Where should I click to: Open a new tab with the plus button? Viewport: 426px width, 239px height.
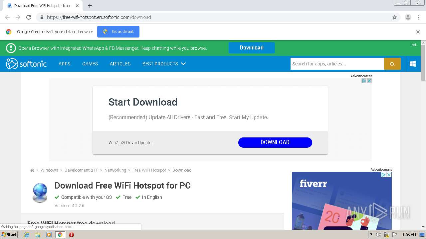click(90, 6)
